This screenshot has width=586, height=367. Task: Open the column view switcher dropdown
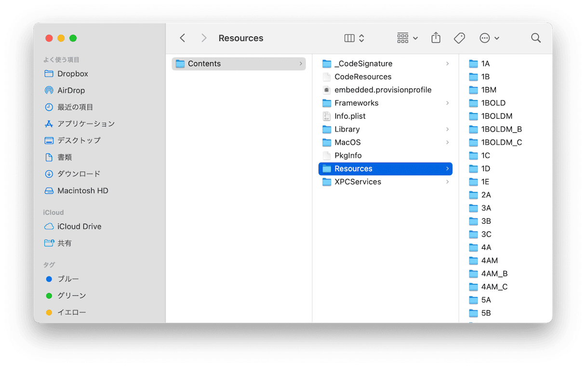(354, 38)
